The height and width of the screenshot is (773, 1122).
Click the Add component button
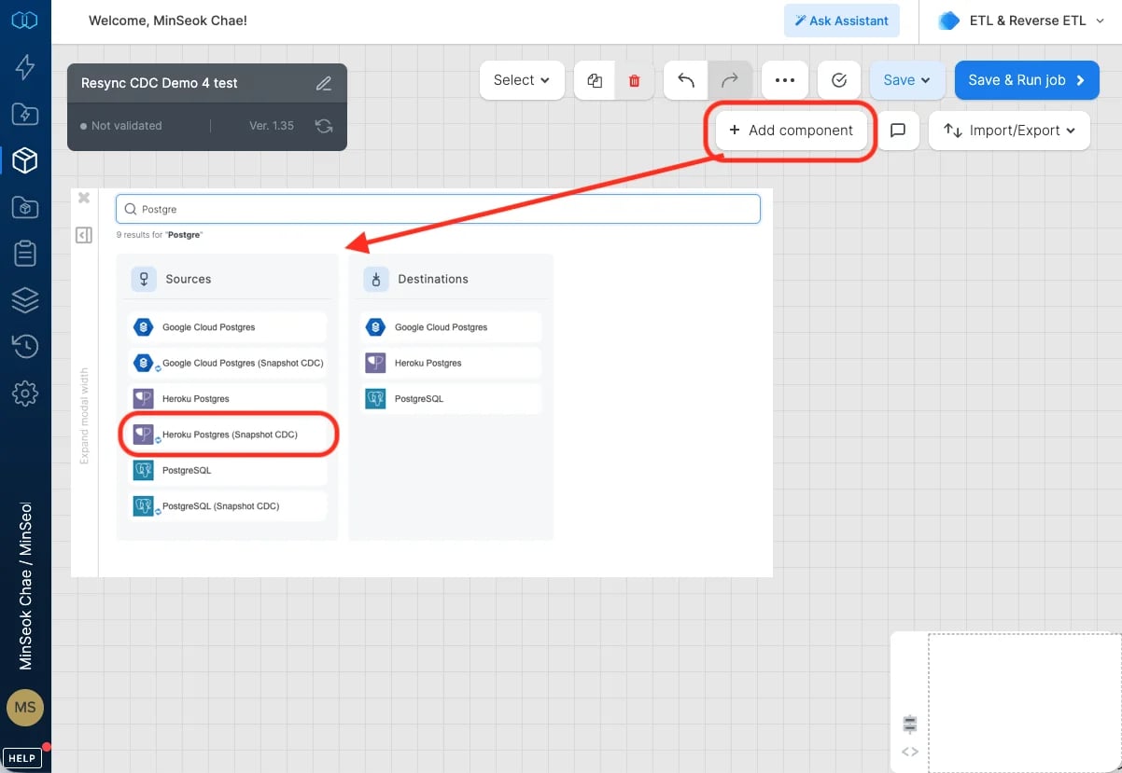click(792, 131)
